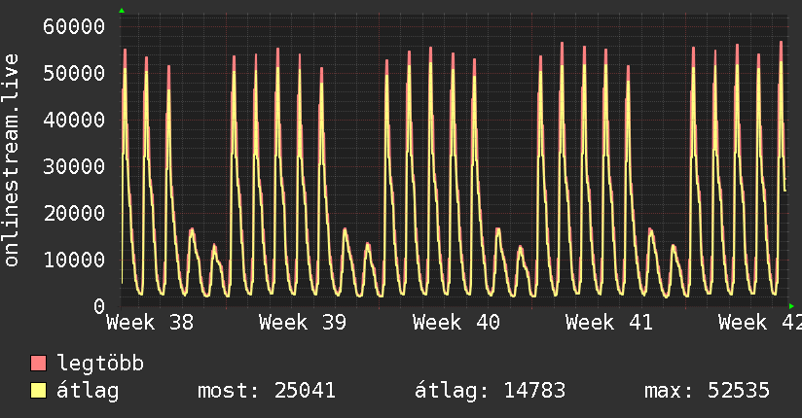Select the Week 40 axis label

click(456, 323)
